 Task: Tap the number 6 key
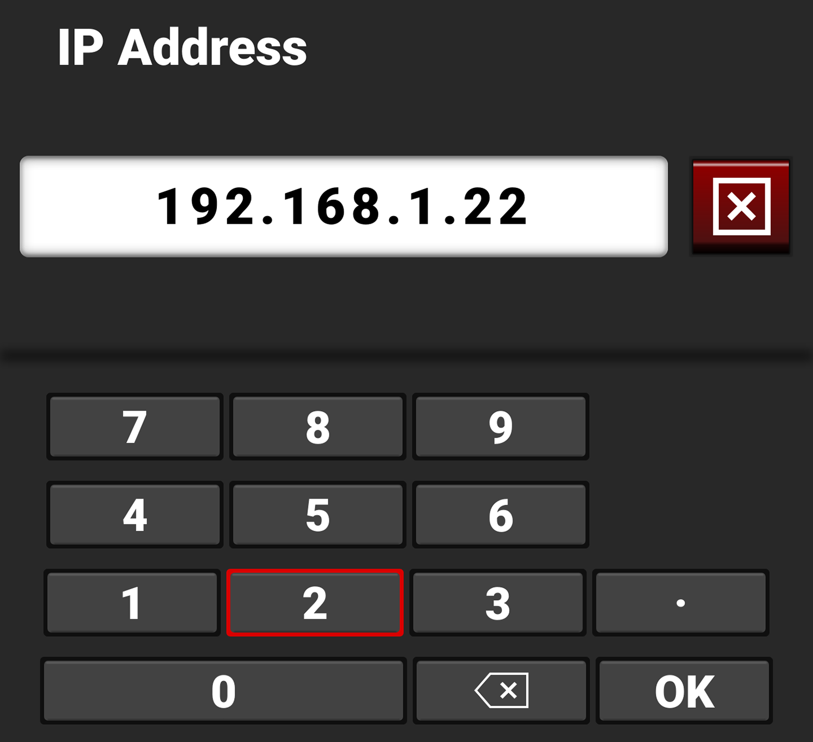click(500, 515)
